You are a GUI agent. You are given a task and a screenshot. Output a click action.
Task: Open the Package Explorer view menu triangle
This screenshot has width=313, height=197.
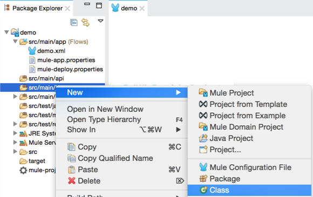100,21
